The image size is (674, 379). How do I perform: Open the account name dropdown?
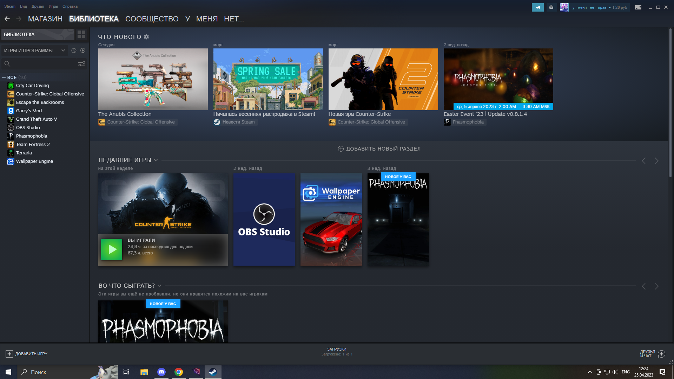[x=592, y=8]
